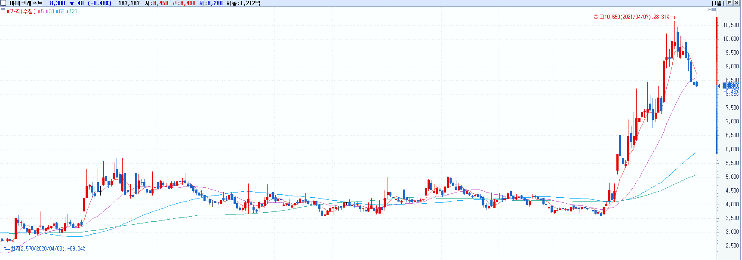Image resolution: width=742 pixels, height=260 pixels.
Task: Click the 2,500 price axis label
Action: pos(732,245)
